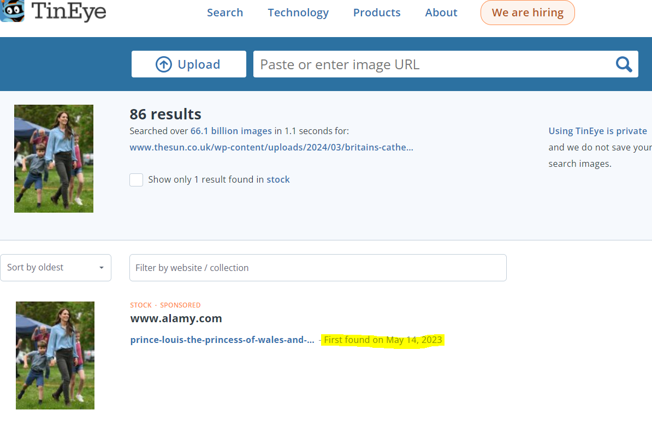
Task: Open the 66.1 billion images link
Action: click(x=231, y=131)
